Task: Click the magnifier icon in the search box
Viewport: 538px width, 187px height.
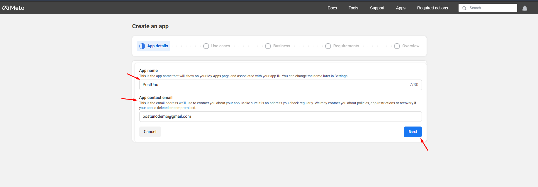Action: [x=464, y=8]
